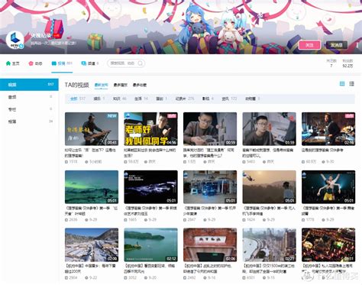Filter by 资讯 category
Viewport: 362px width, 285px height.
point(229,99)
